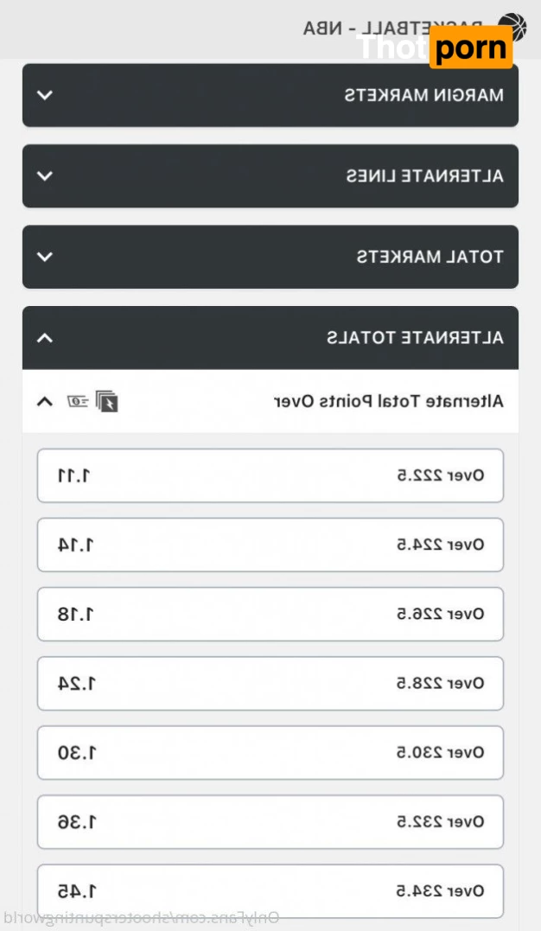Screen dimensions: 541x931
Task: Click the cash icon beside Alternate Total Points Over
Action: 78,401
